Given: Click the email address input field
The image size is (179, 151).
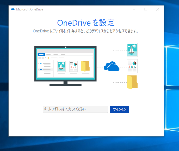Looking at the screenshot, I should [75, 109].
